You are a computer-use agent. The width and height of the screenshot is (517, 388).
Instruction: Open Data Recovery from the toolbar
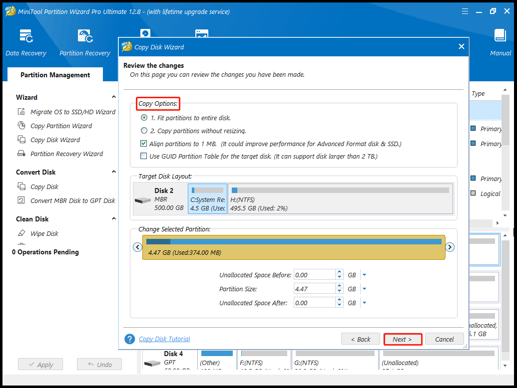click(x=25, y=43)
